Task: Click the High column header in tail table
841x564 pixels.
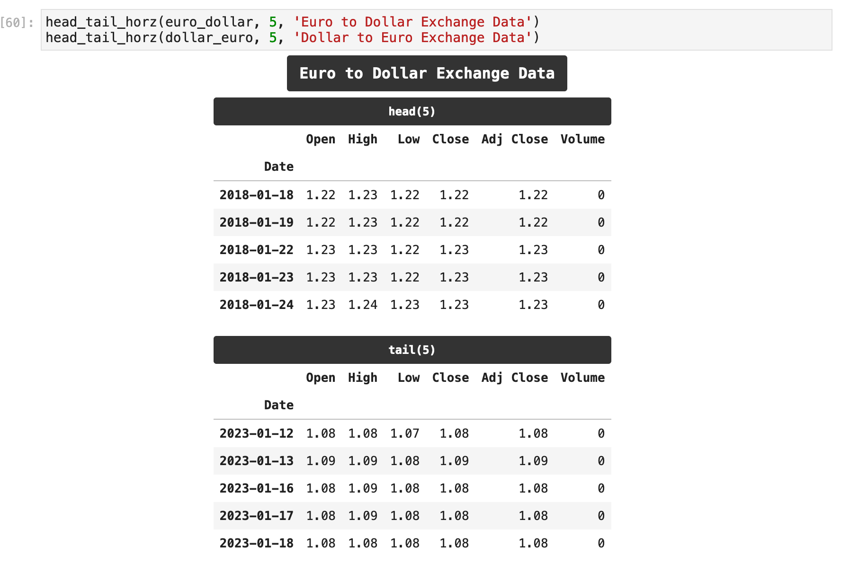Action: (x=363, y=378)
